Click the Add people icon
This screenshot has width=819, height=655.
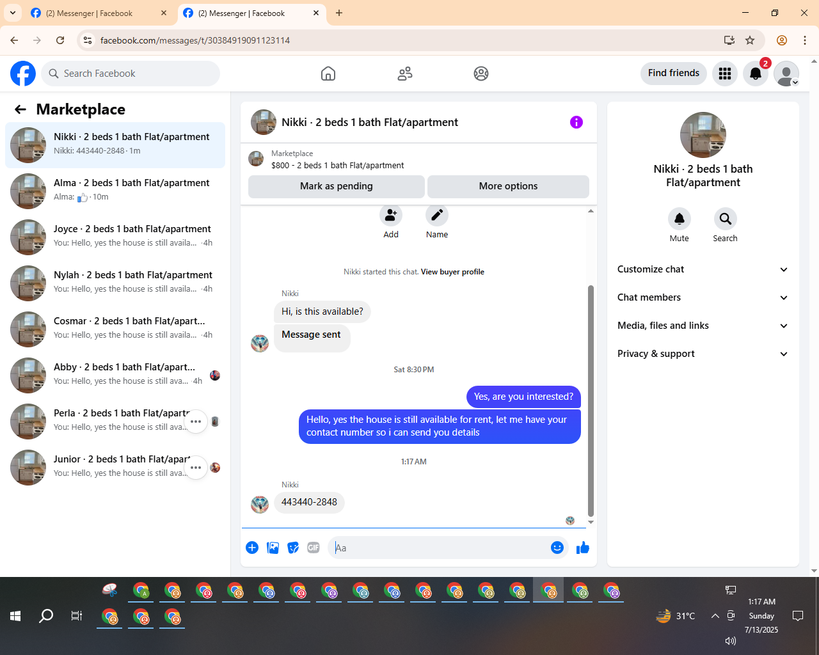point(391,216)
